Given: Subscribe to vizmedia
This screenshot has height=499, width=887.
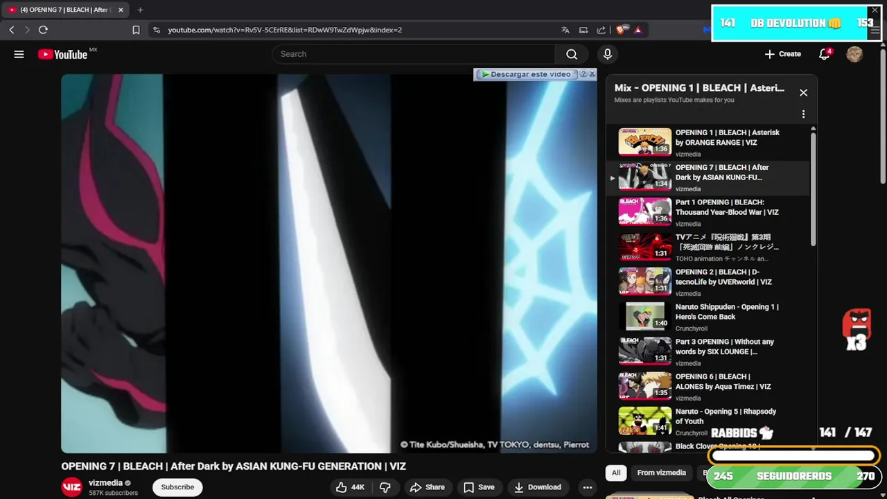Looking at the screenshot, I should click(177, 487).
